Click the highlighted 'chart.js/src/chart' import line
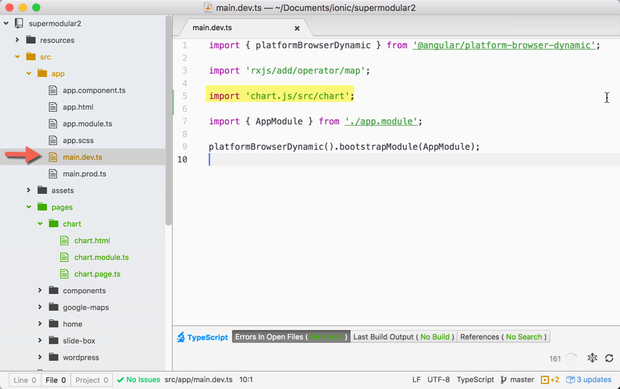620x389 pixels. pos(282,96)
